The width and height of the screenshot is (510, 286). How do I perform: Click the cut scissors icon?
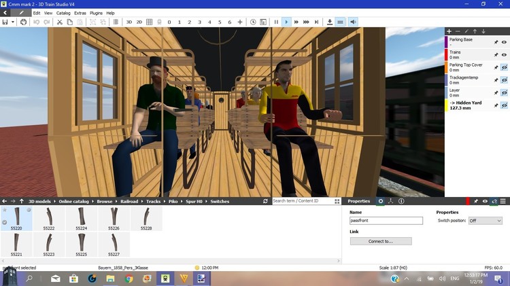pyautogui.click(x=60, y=22)
